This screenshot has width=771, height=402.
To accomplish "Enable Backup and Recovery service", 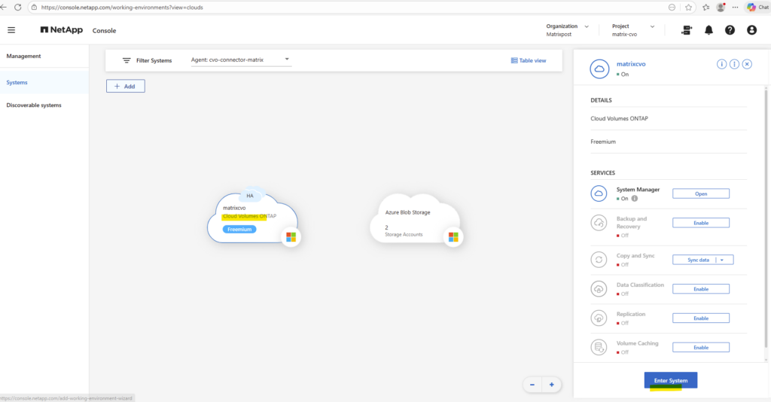I will pyautogui.click(x=700, y=223).
